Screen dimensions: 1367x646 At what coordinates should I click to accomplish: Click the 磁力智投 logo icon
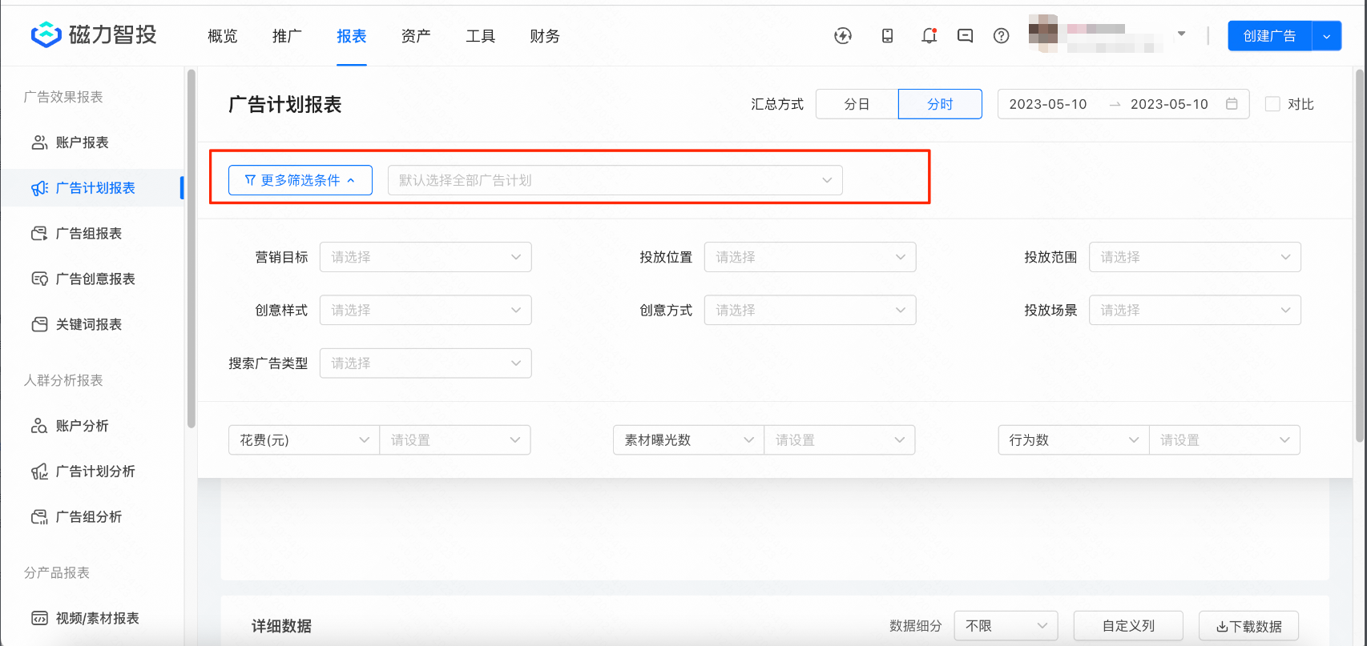coord(46,35)
